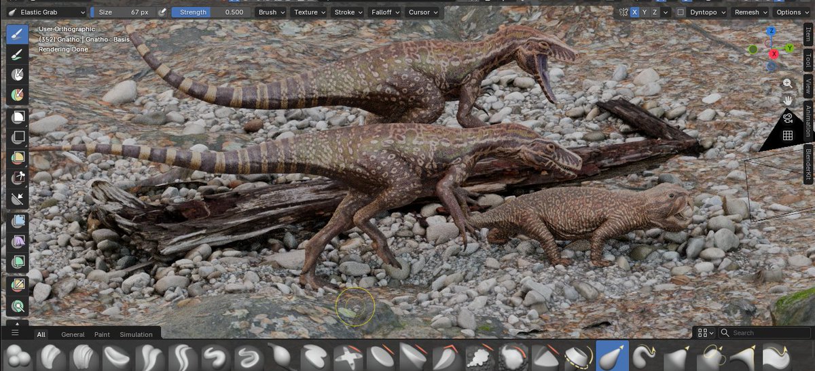
Task: Click the Strength slider at 0.500
Action: pyautogui.click(x=210, y=12)
